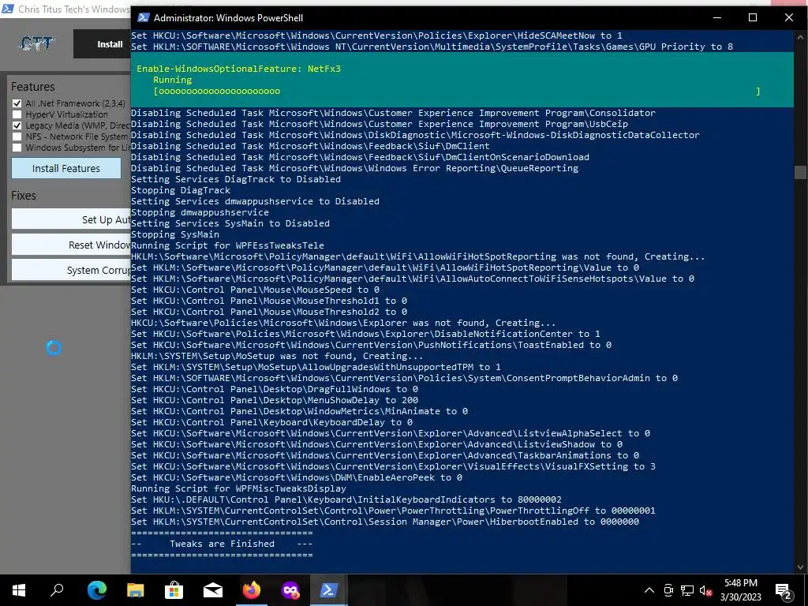Click the 'Features' heading in WinUtil
Viewport: 808px width, 606px height.
click(x=33, y=87)
